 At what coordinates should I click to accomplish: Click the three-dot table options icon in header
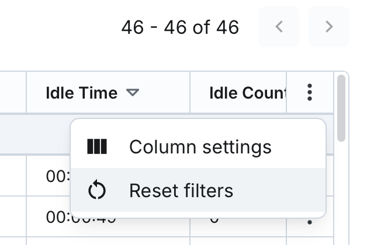(x=310, y=92)
